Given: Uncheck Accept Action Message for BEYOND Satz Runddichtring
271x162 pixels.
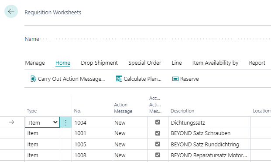Looking at the screenshot, I should (x=158, y=144).
